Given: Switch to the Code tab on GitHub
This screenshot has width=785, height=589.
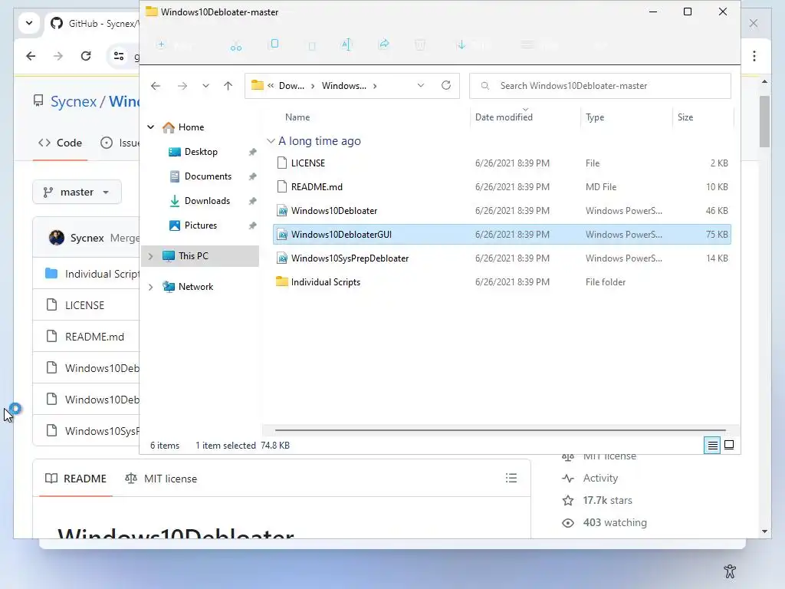Looking at the screenshot, I should coord(60,143).
